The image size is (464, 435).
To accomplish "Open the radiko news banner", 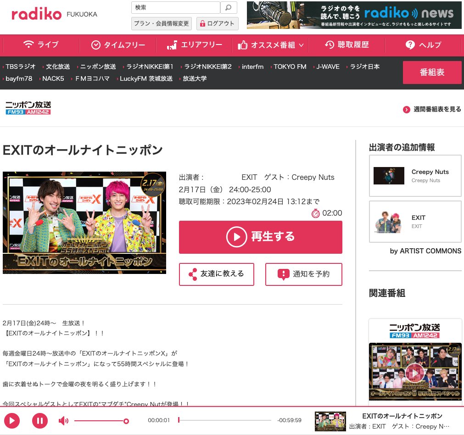I will [354, 15].
